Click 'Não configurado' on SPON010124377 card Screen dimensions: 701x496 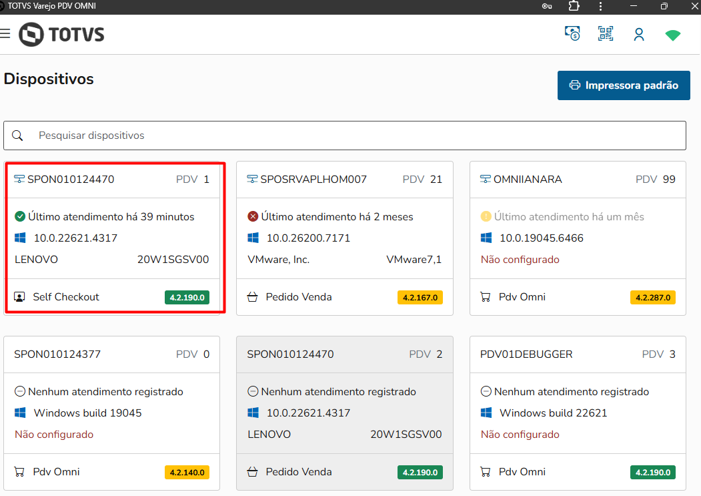54,435
